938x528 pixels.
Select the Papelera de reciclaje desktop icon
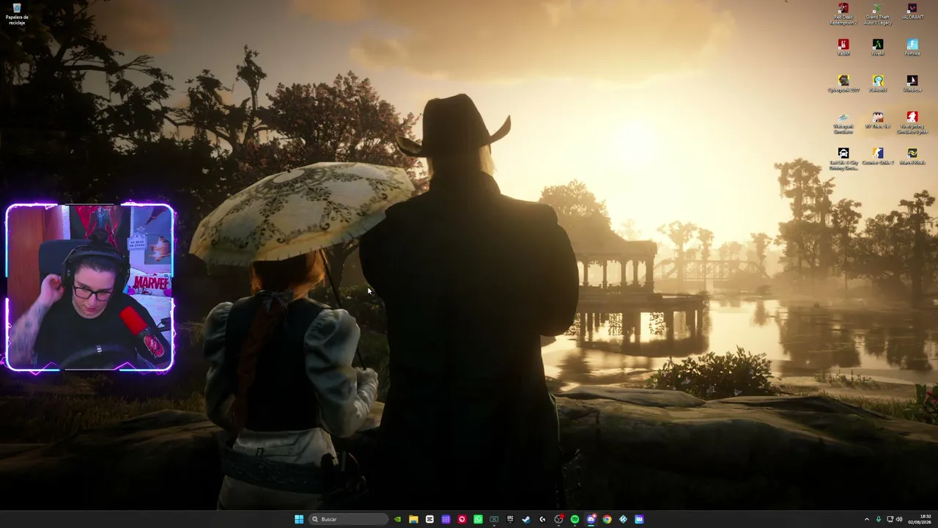17,13
